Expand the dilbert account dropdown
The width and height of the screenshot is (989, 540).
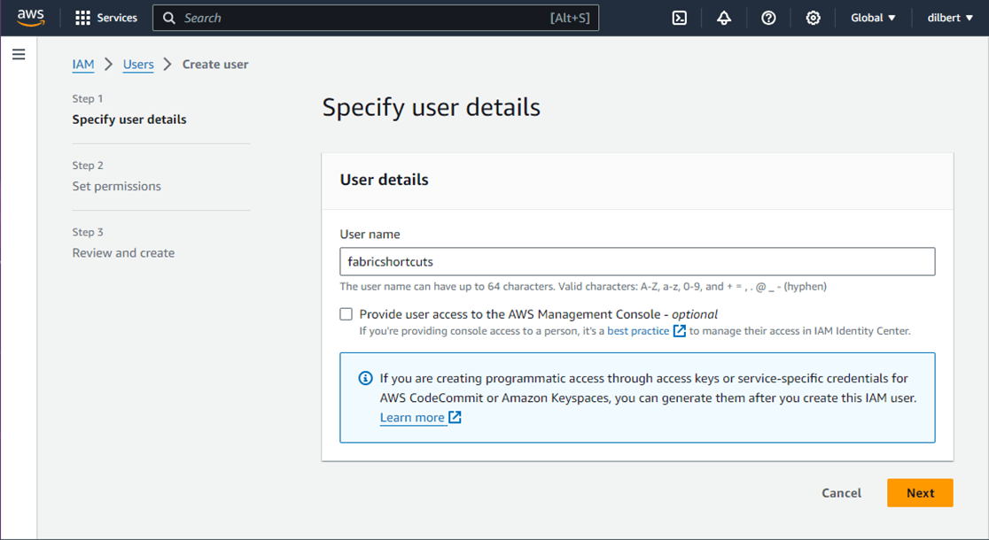click(x=950, y=18)
